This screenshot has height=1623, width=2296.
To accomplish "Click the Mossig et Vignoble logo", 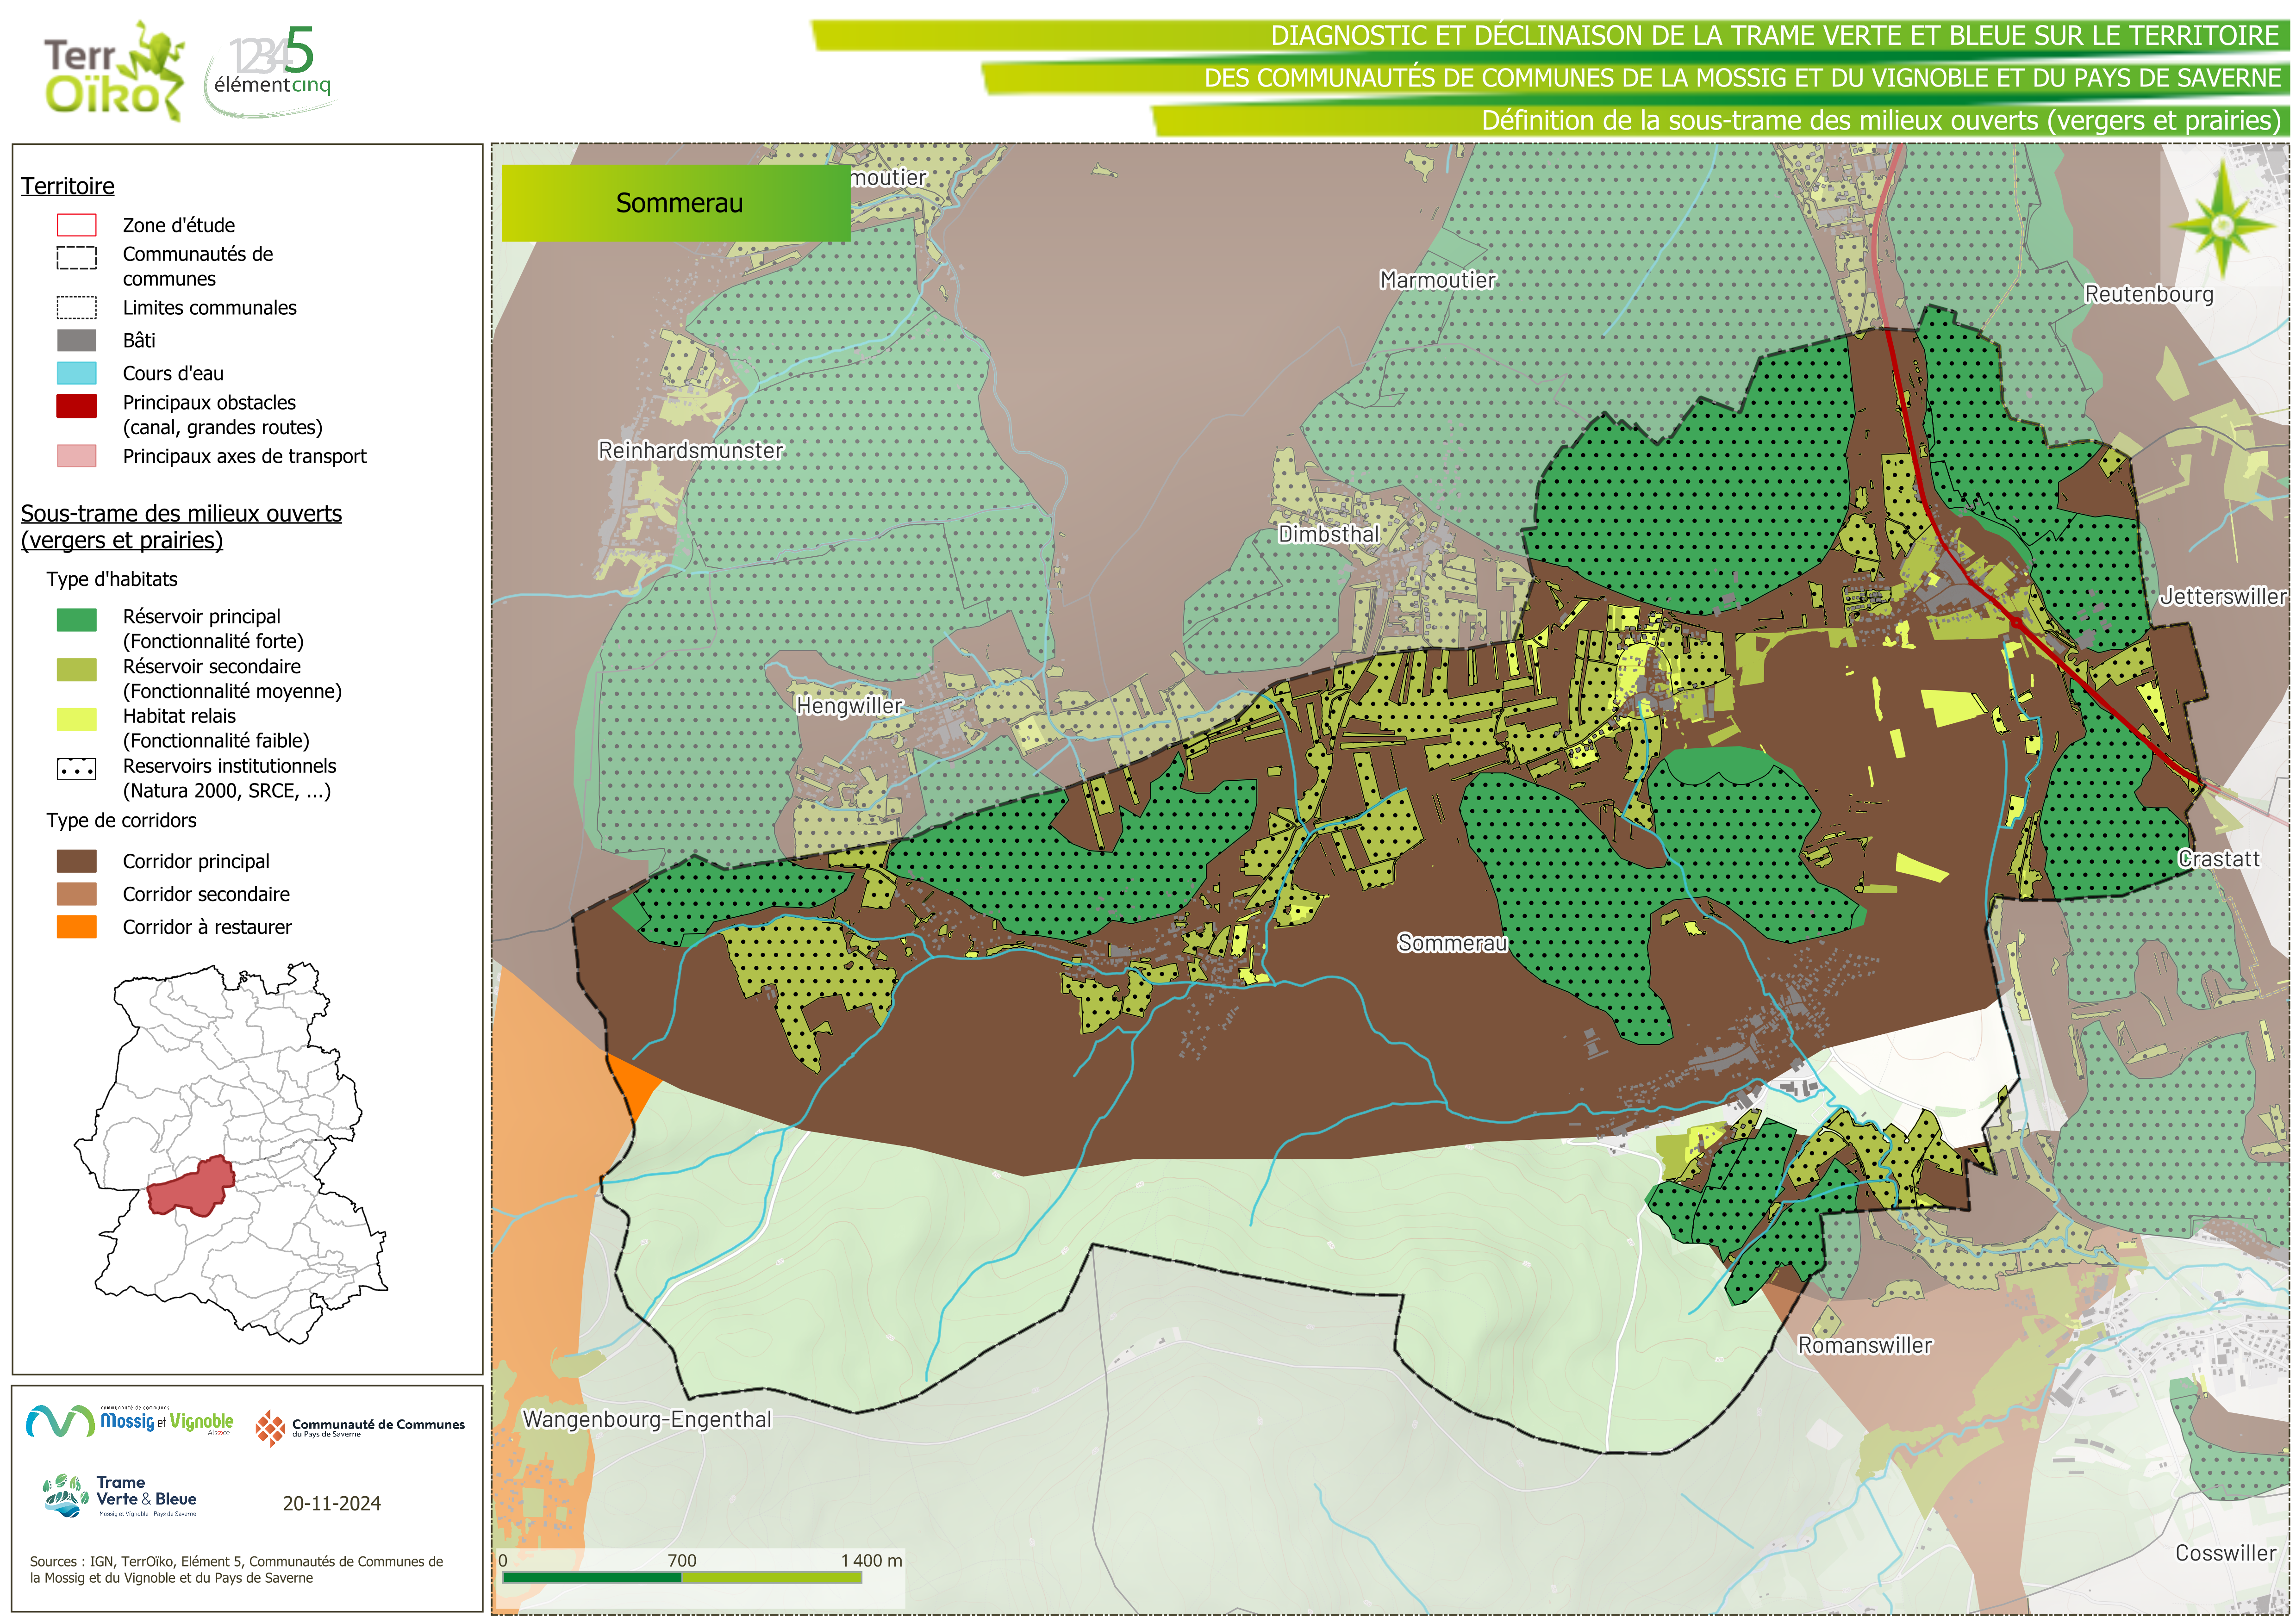I will coord(130,1421).
